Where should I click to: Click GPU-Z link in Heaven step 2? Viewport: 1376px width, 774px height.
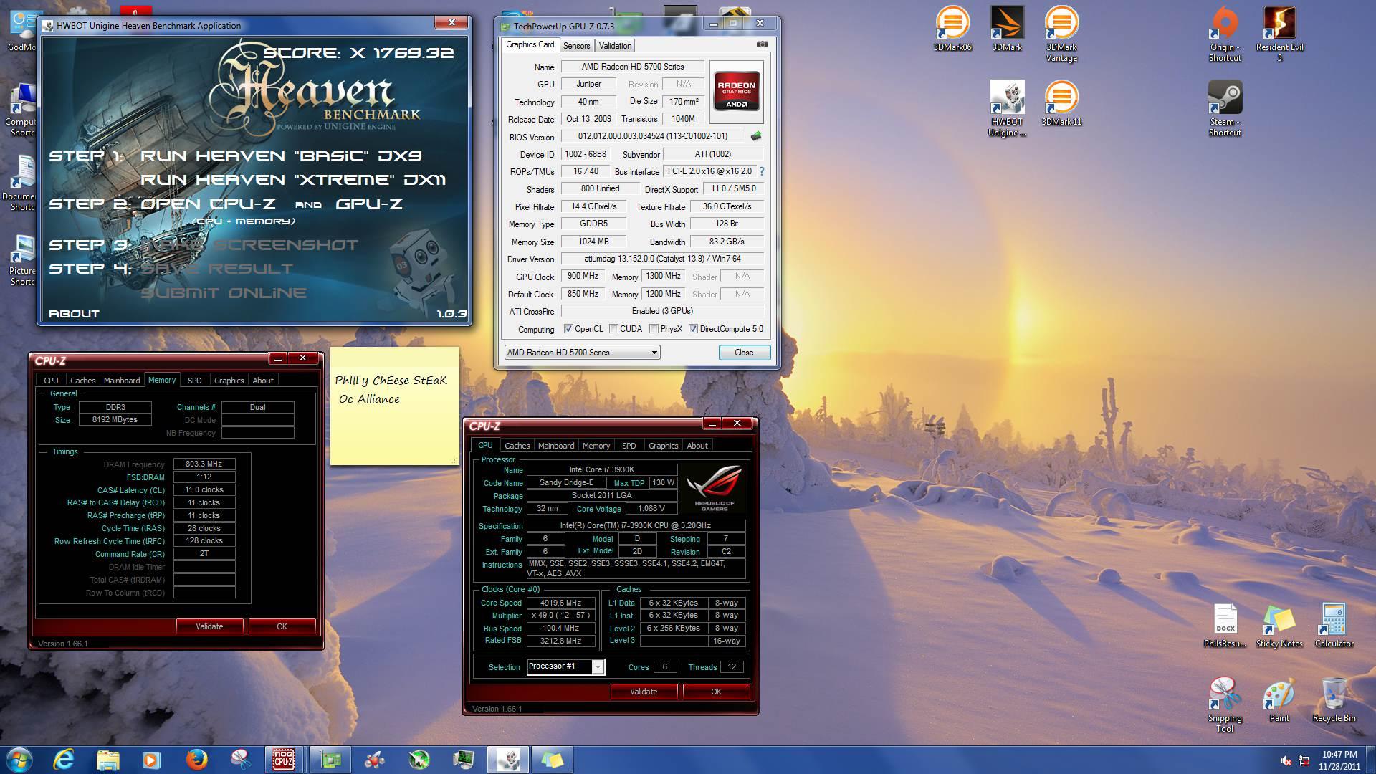tap(369, 204)
